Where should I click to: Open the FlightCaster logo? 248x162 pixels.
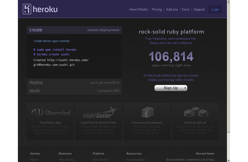point(100,113)
